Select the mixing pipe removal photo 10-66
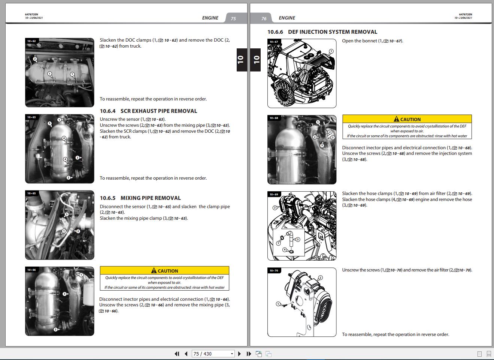 click(x=60, y=301)
